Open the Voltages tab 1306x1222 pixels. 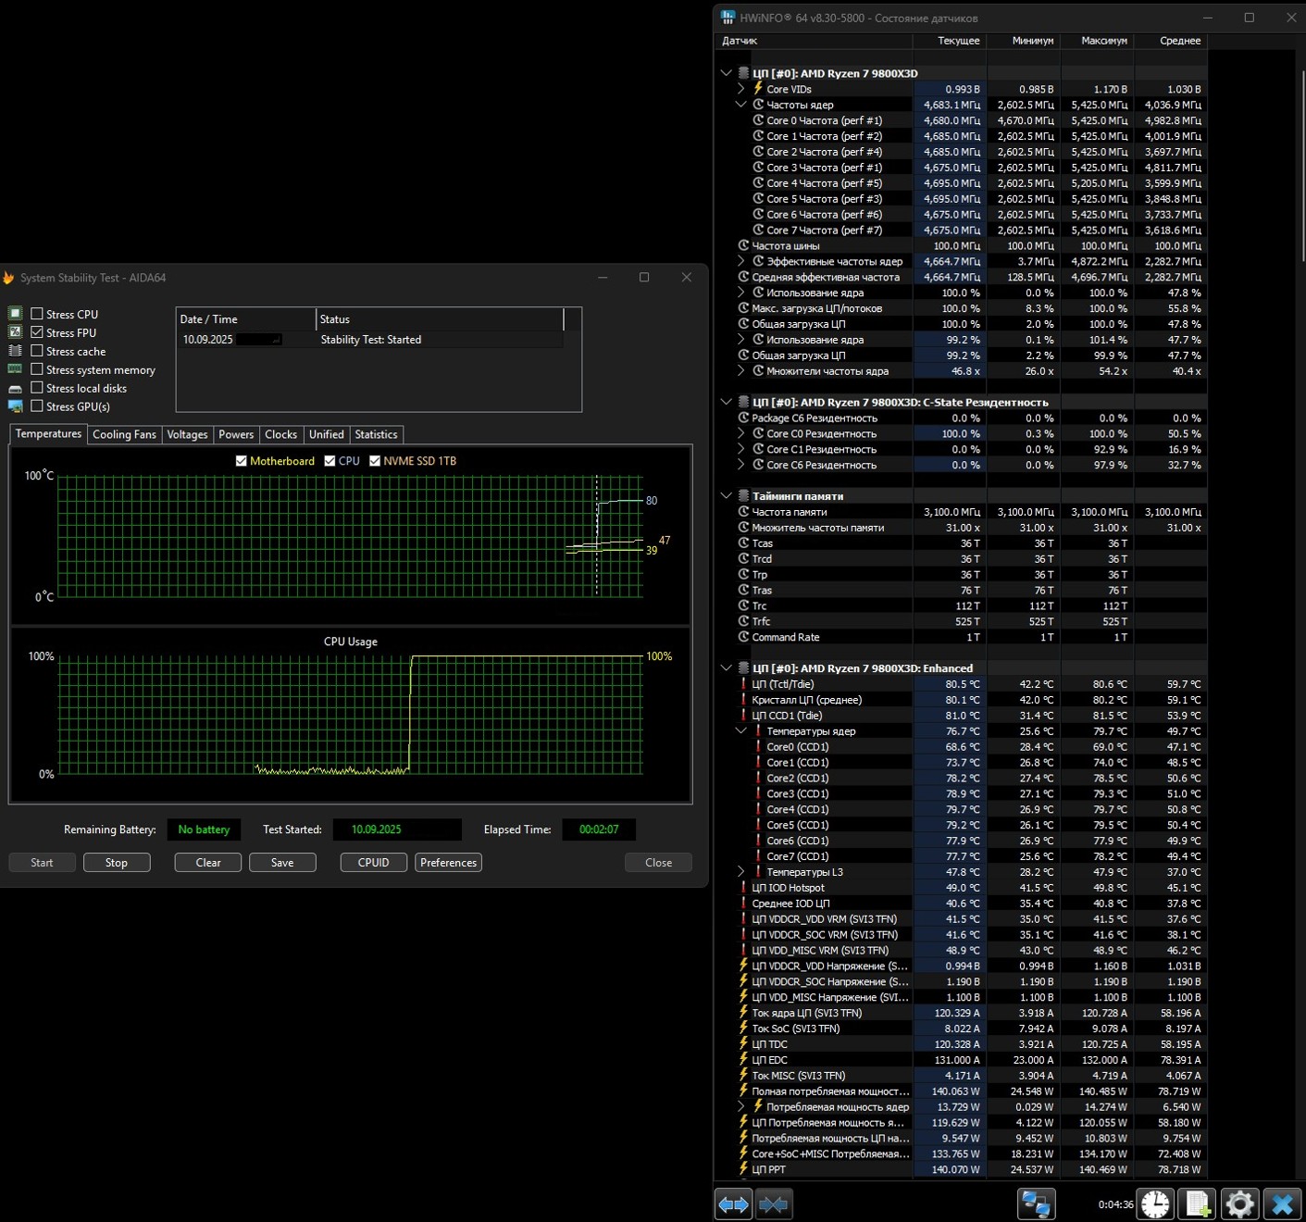pyautogui.click(x=187, y=434)
